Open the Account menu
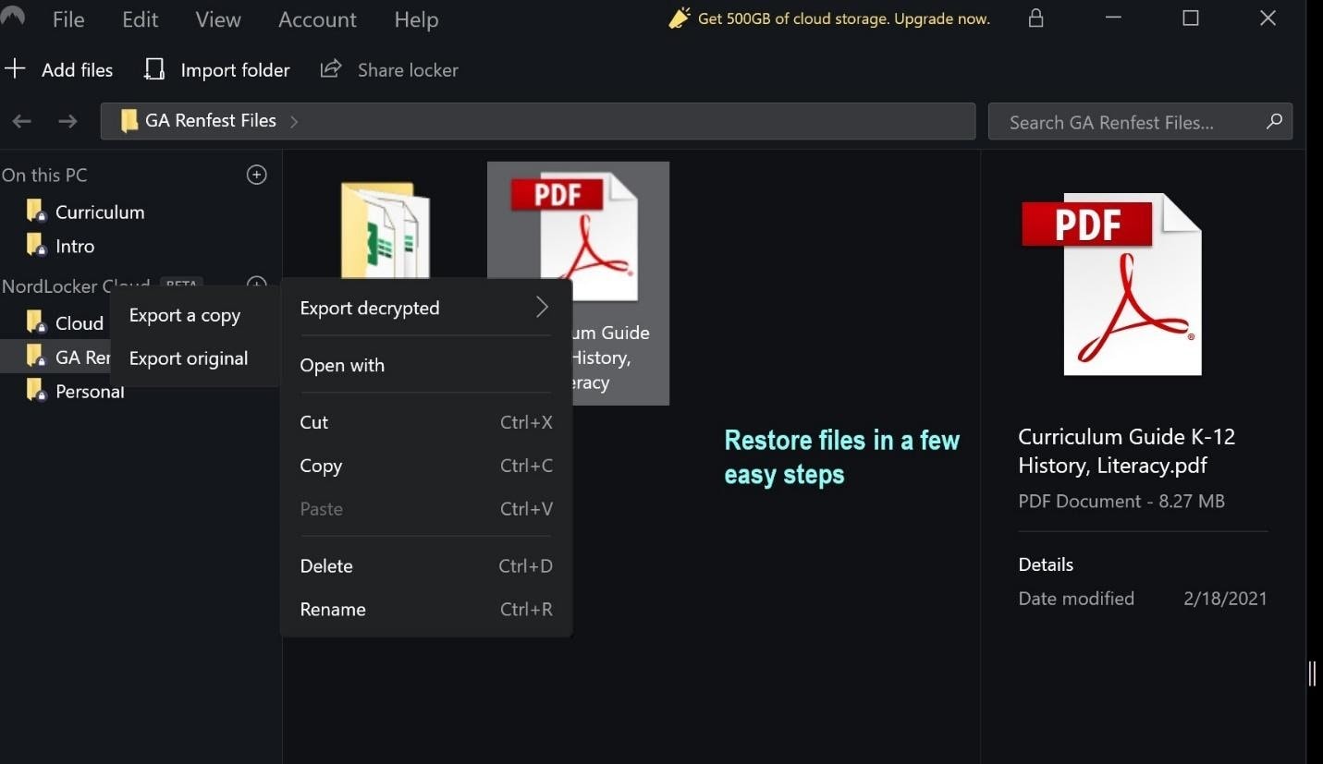Screen dimensions: 1323x764 coord(318,19)
